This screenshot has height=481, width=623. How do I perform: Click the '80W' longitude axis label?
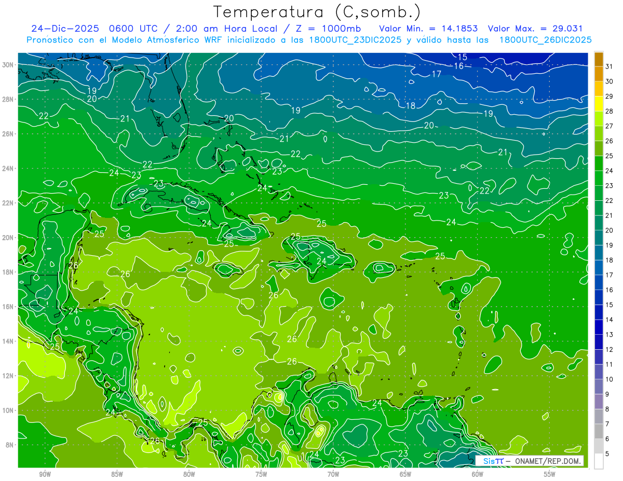189,474
